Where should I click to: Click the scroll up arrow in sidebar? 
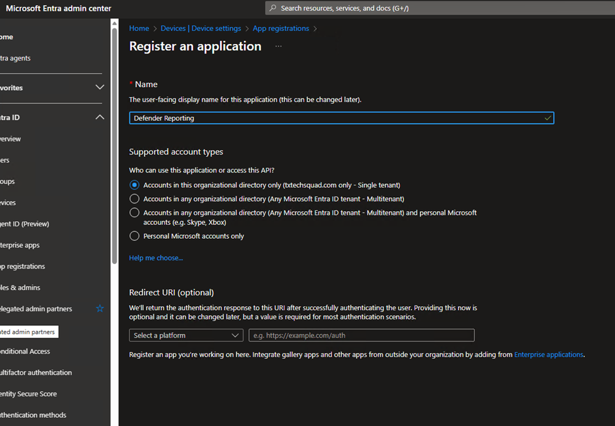click(x=114, y=23)
